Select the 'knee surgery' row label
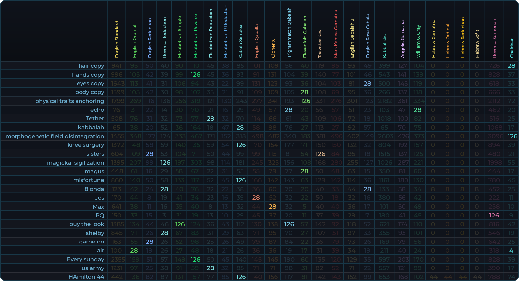519x281 pixels. pyautogui.click(x=85, y=145)
